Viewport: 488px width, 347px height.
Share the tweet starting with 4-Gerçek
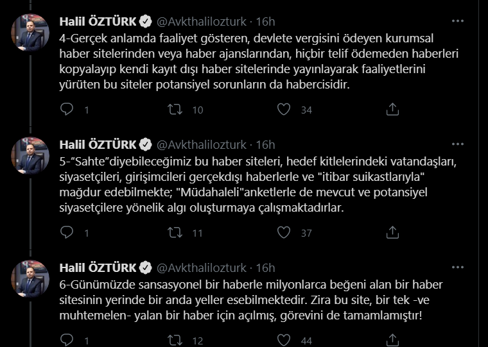(x=392, y=110)
